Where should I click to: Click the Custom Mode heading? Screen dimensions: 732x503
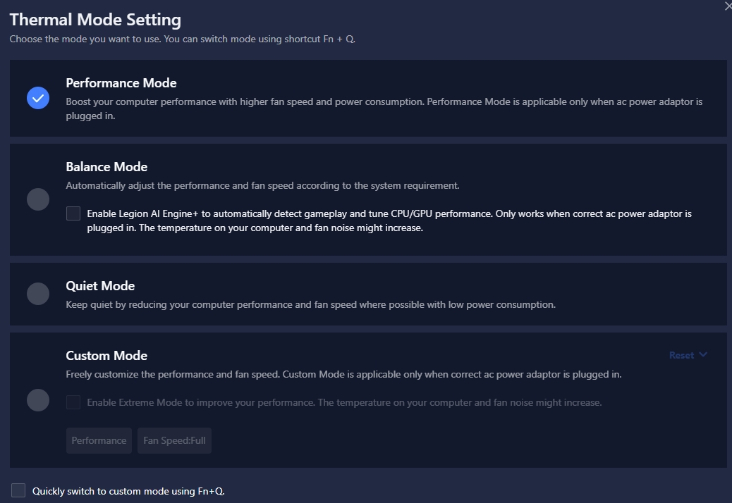click(106, 356)
